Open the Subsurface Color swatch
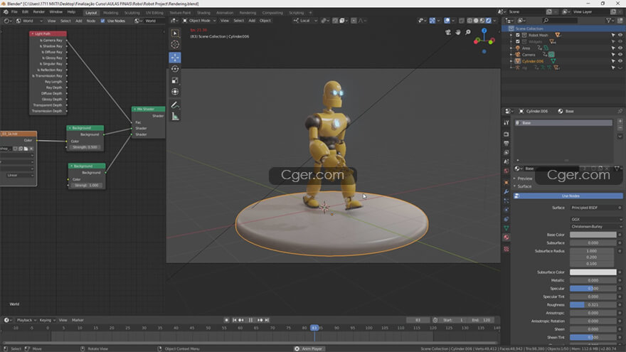Viewport: 626px width, 352px height. (593, 272)
